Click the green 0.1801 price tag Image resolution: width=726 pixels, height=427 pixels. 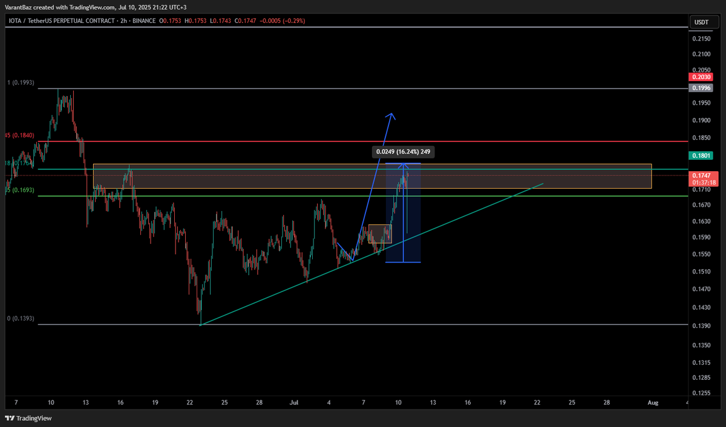(x=701, y=155)
